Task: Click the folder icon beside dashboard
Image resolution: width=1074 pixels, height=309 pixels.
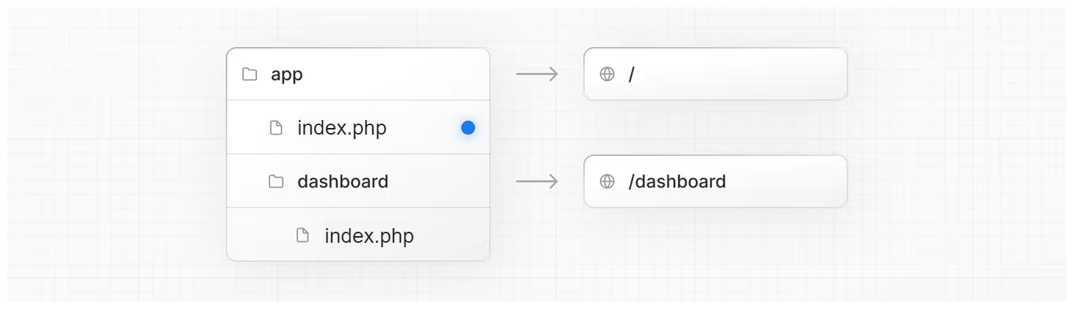Action: coord(276,182)
